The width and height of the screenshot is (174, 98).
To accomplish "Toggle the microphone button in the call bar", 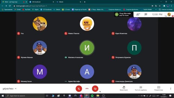I will [x=79, y=88].
